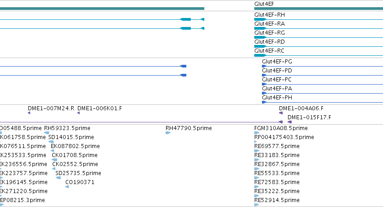Click the RH47790.5prime EST label
This screenshot has width=383, height=207.
pyautogui.click(x=189, y=128)
